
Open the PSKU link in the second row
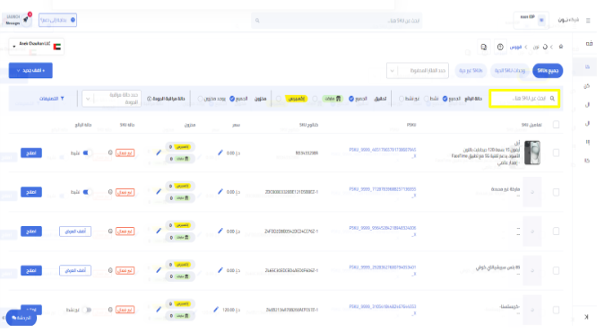383,192
